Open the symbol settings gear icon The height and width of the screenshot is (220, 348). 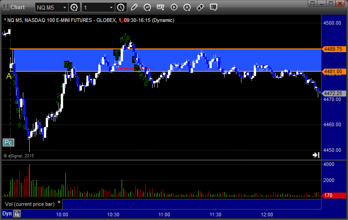74,8
